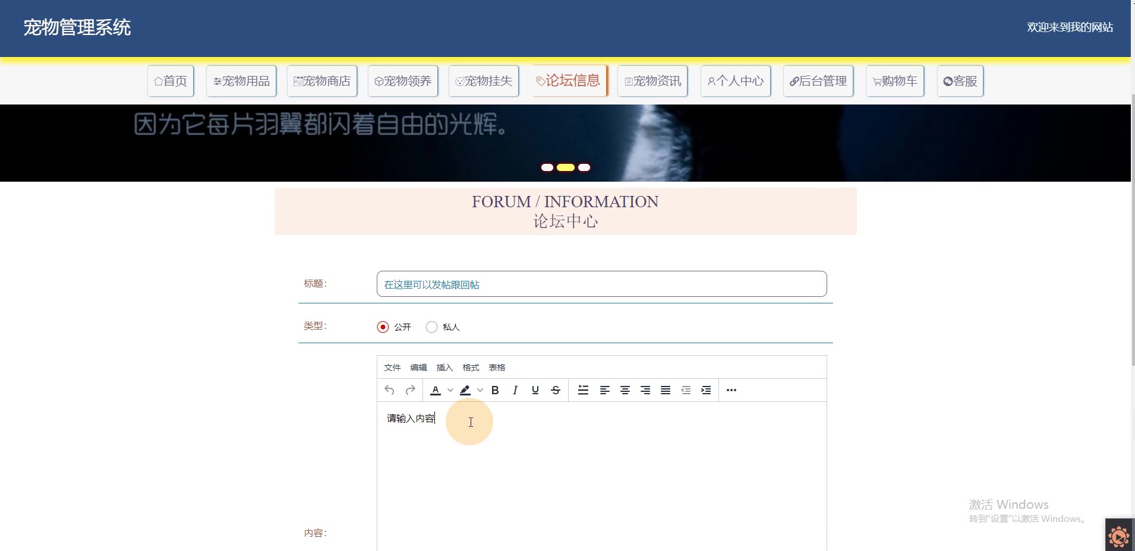Center align text
The width and height of the screenshot is (1135, 551).
(625, 390)
